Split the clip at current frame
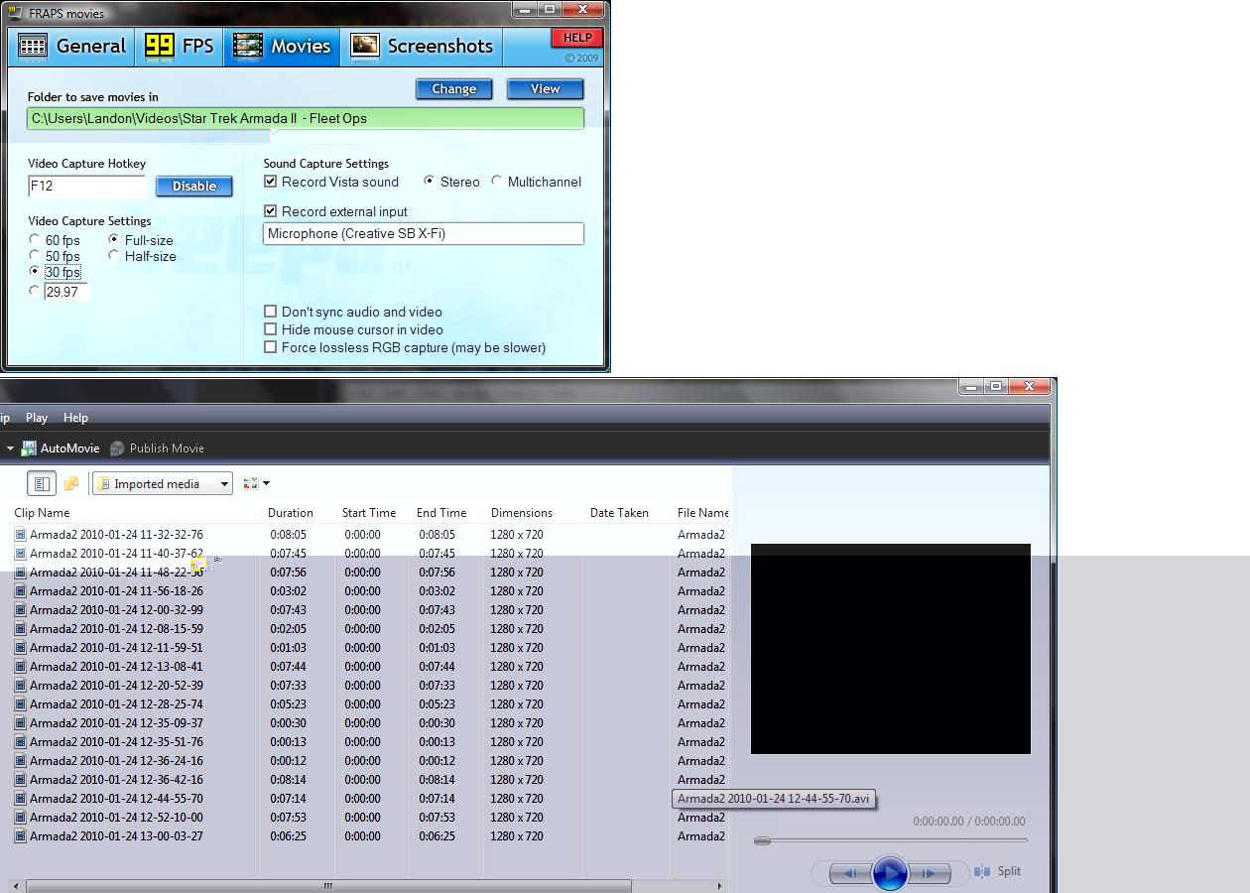Viewport: 1250px width, 893px height. [998, 871]
